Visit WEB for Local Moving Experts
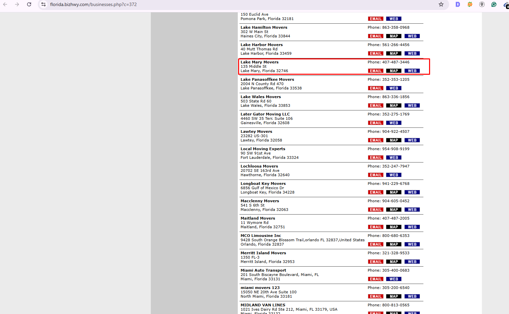 (x=394, y=158)
